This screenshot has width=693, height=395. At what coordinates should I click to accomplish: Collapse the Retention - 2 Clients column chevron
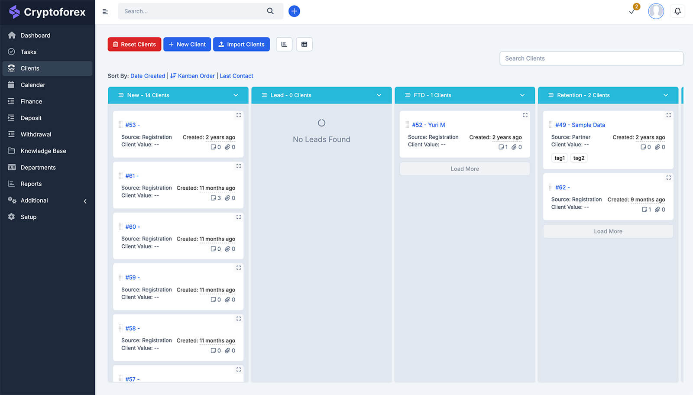click(x=666, y=95)
